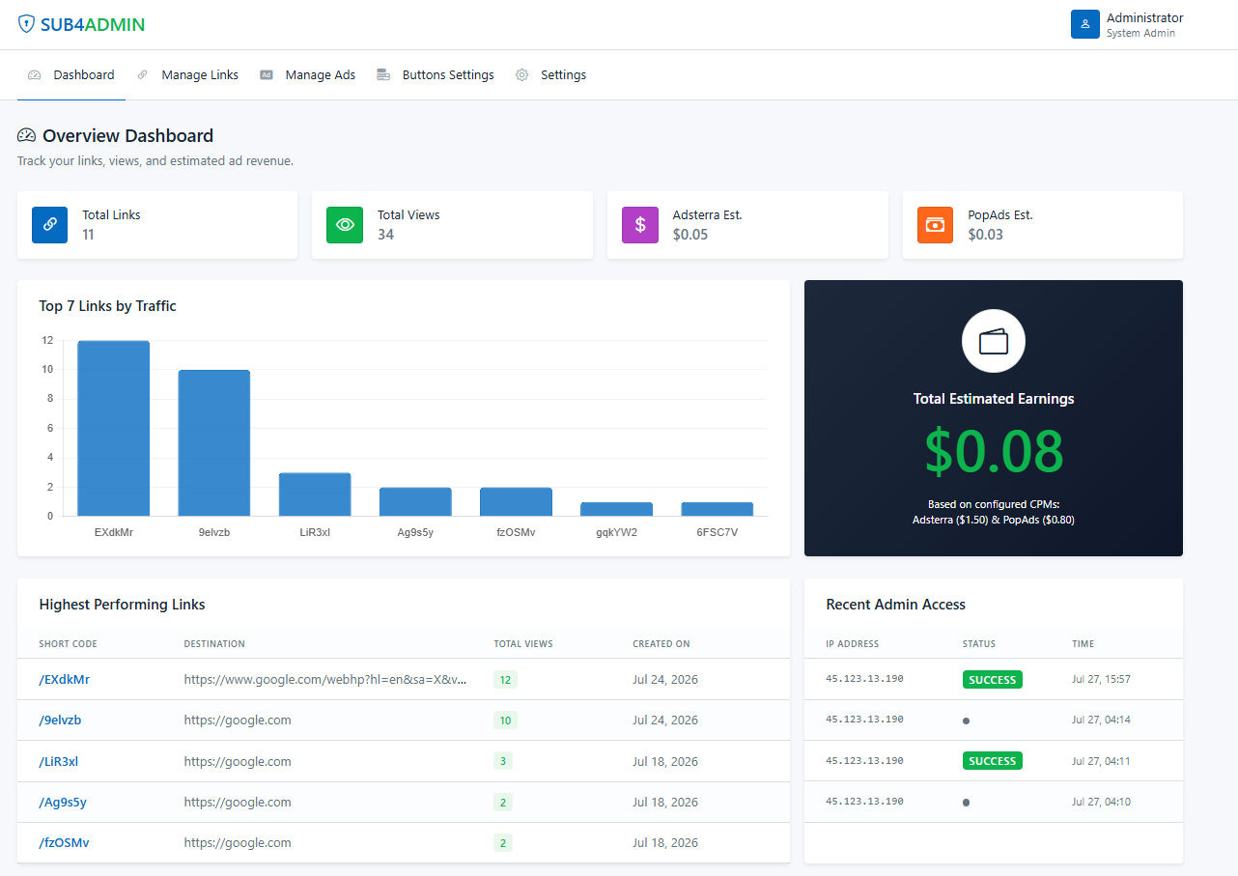Click the blue Total Links chain icon

50,224
